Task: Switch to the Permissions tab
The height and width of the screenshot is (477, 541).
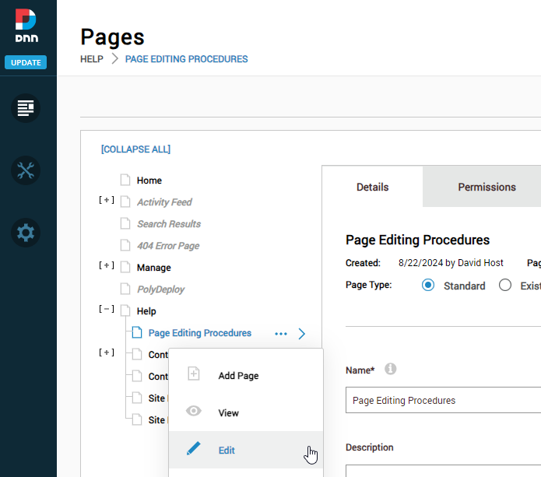Action: point(487,187)
